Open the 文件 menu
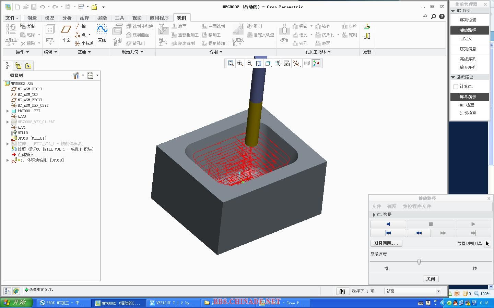Viewport: 494px width, 308px height. 12,18
